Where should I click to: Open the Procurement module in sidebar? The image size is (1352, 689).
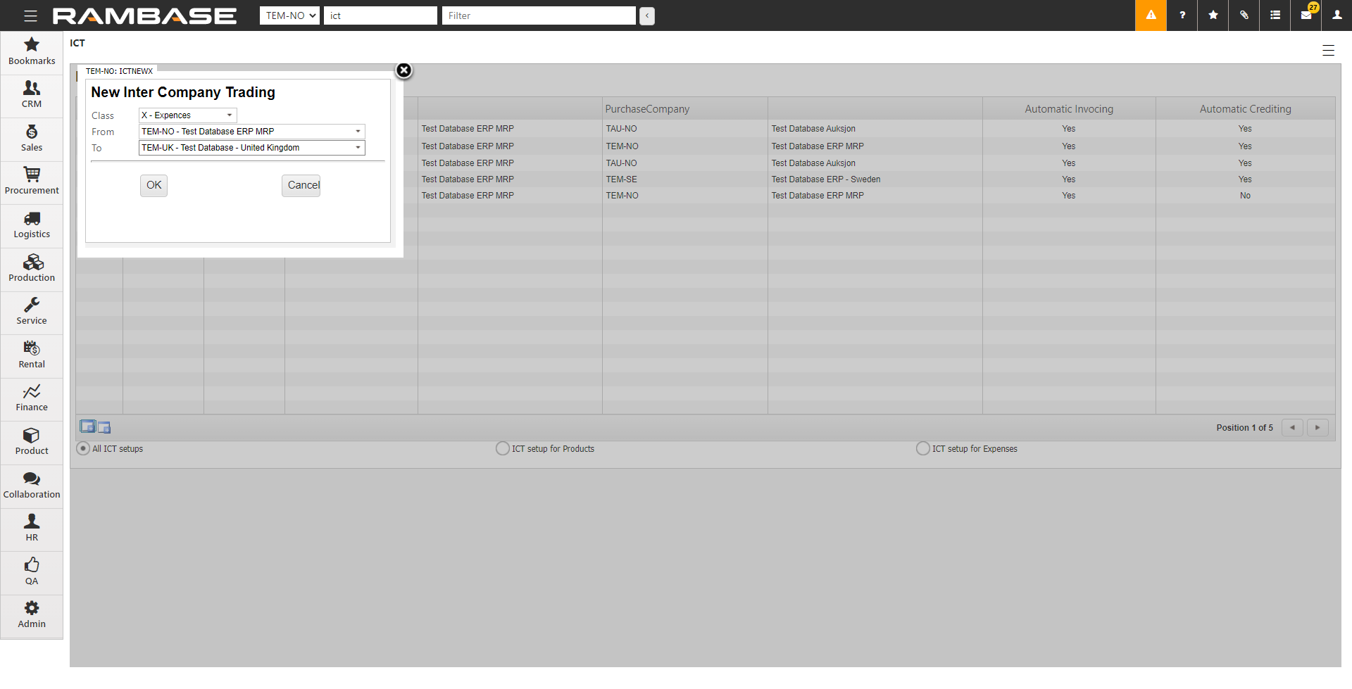click(x=32, y=181)
